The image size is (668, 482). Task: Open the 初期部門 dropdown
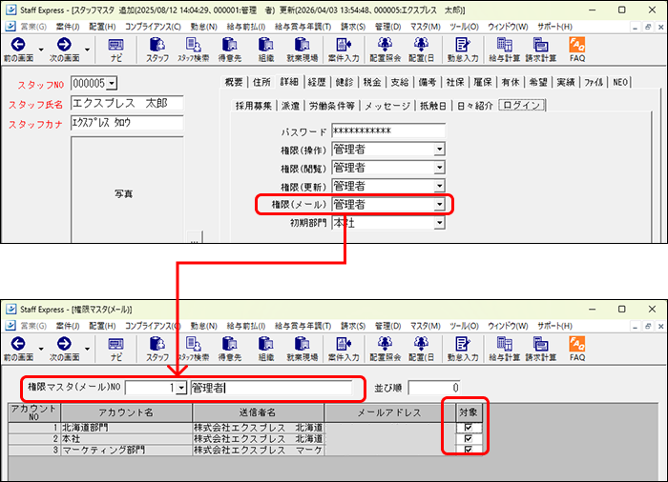click(x=439, y=222)
